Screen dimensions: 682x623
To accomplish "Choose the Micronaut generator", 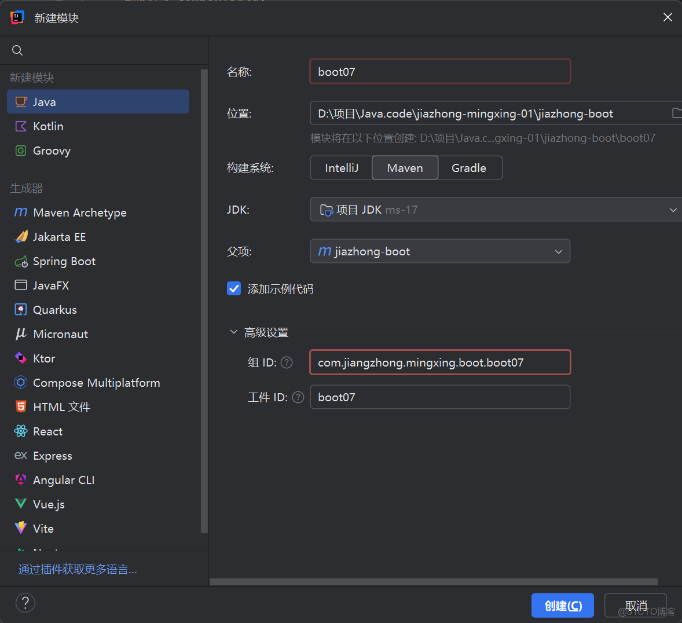I will click(x=59, y=334).
